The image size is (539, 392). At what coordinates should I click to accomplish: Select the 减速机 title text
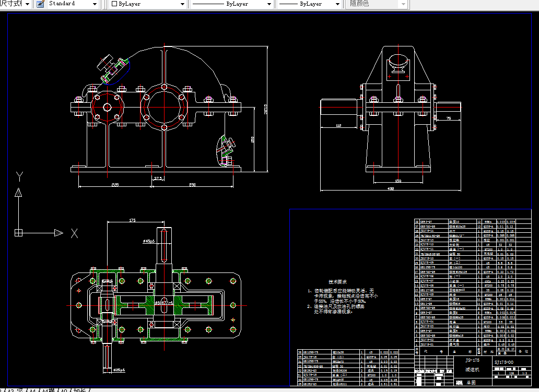(472, 370)
